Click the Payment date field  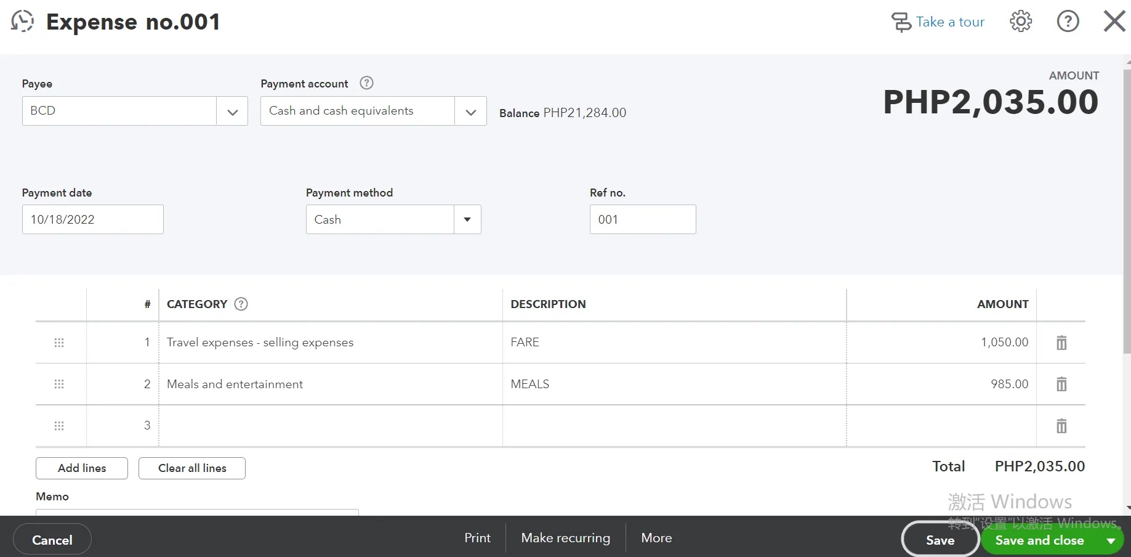coord(92,220)
